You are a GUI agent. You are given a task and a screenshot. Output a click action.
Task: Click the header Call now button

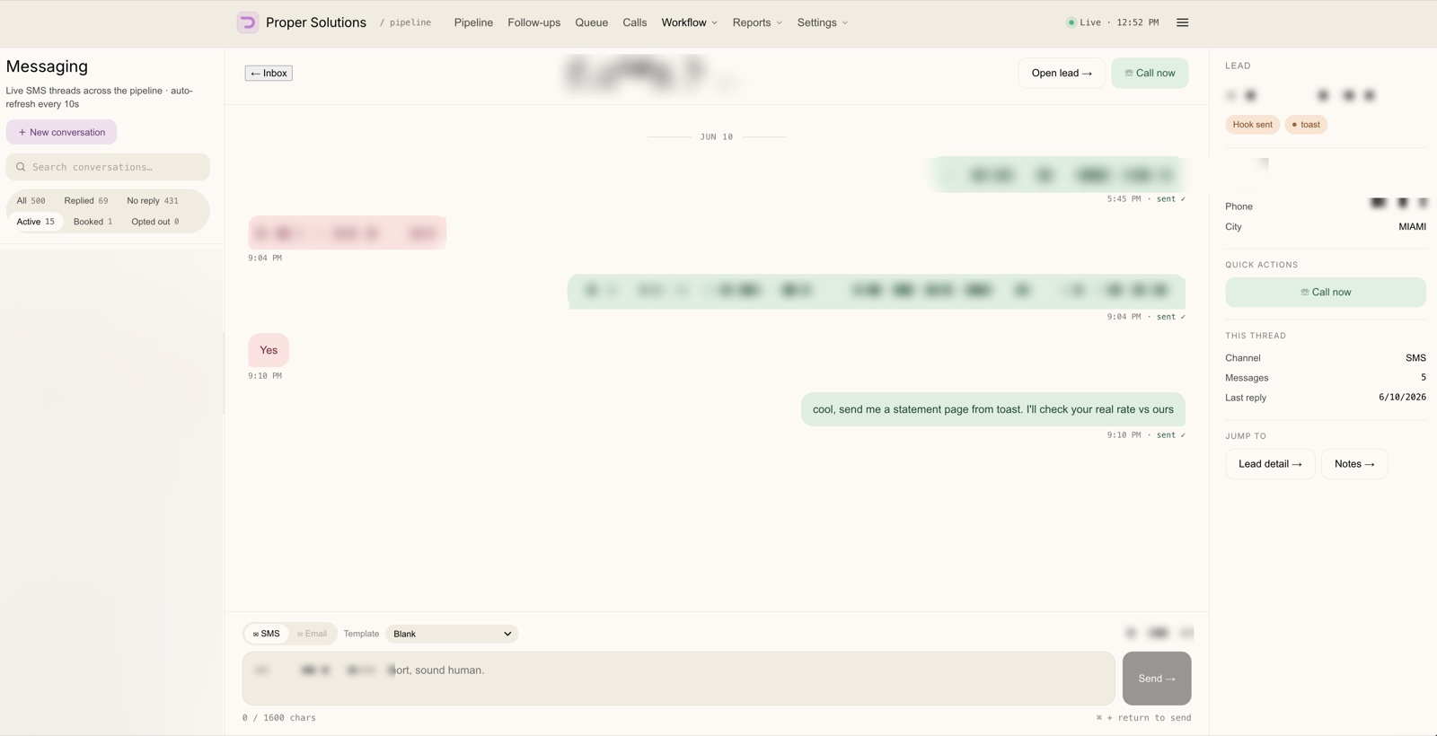click(x=1150, y=73)
